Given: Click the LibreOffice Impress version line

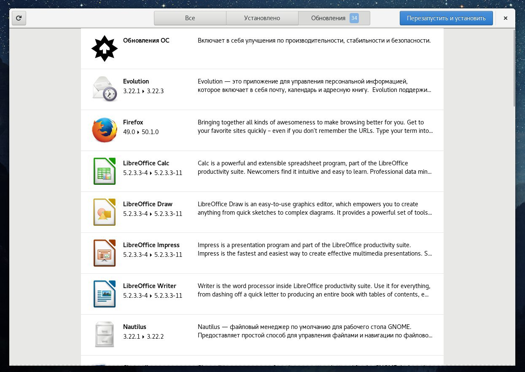Looking at the screenshot, I should pyautogui.click(x=153, y=255).
